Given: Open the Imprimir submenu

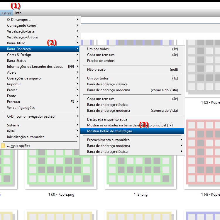Looking at the screenshot, I should pos(40,84).
